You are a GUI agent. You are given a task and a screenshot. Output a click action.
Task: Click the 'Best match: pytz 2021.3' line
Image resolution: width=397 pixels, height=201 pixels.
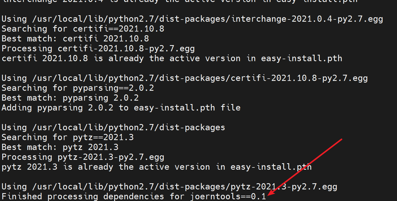point(60,147)
